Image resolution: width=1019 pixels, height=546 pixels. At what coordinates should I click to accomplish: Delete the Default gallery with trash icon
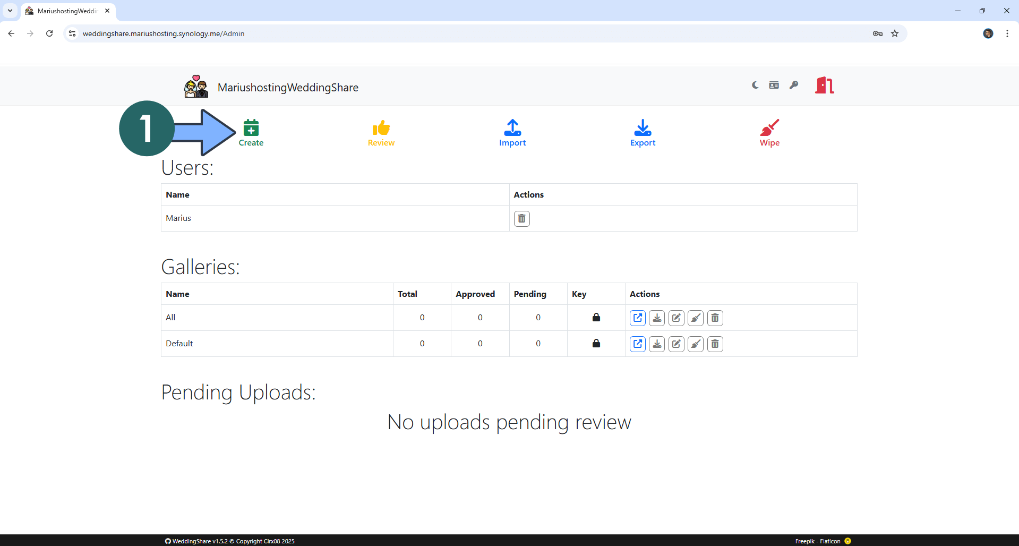click(x=715, y=344)
